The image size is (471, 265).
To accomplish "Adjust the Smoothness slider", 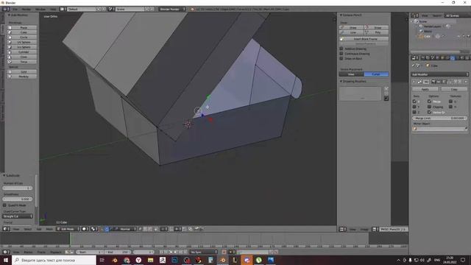I will (x=18, y=199).
